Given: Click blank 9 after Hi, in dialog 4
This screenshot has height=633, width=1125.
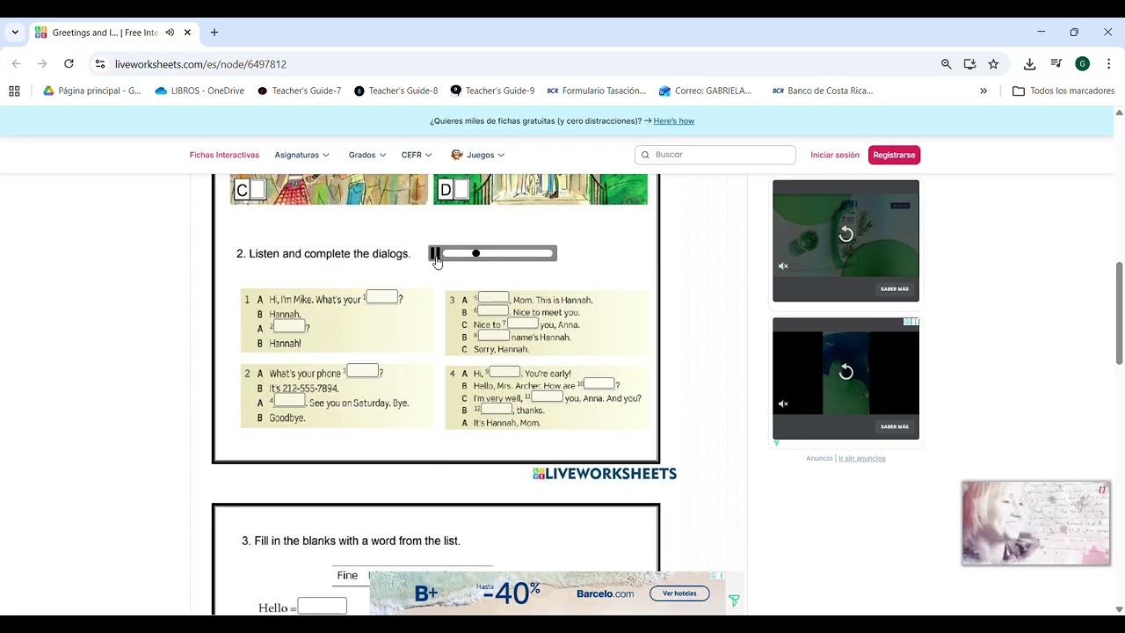Looking at the screenshot, I should coord(504,371).
